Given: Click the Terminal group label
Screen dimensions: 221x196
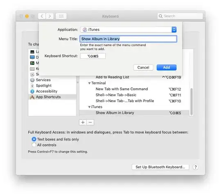Looking at the screenshot, I should [x=98, y=83].
